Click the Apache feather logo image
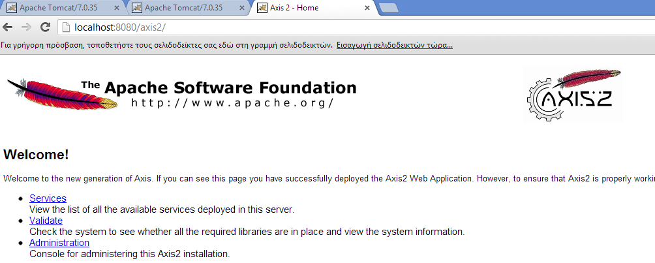Viewport: 655px width, 263px height. pyautogui.click(x=62, y=95)
